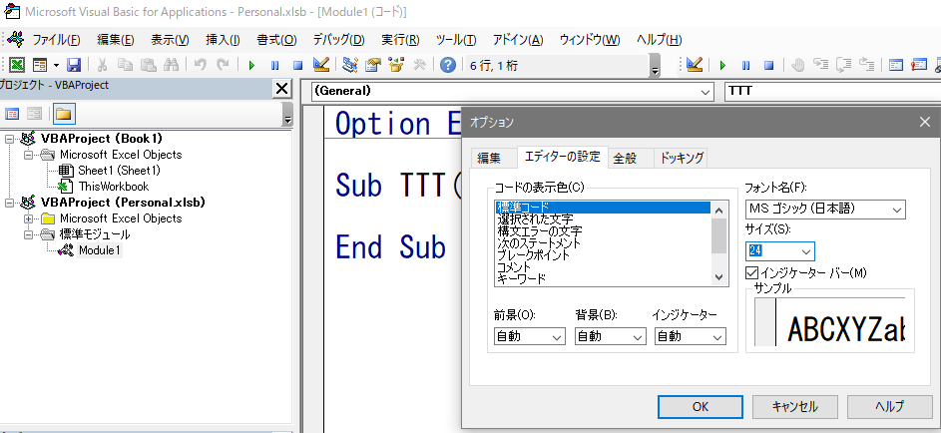The image size is (941, 433).
Task: Click the View Microsoft Excel icon
Action: point(16,65)
